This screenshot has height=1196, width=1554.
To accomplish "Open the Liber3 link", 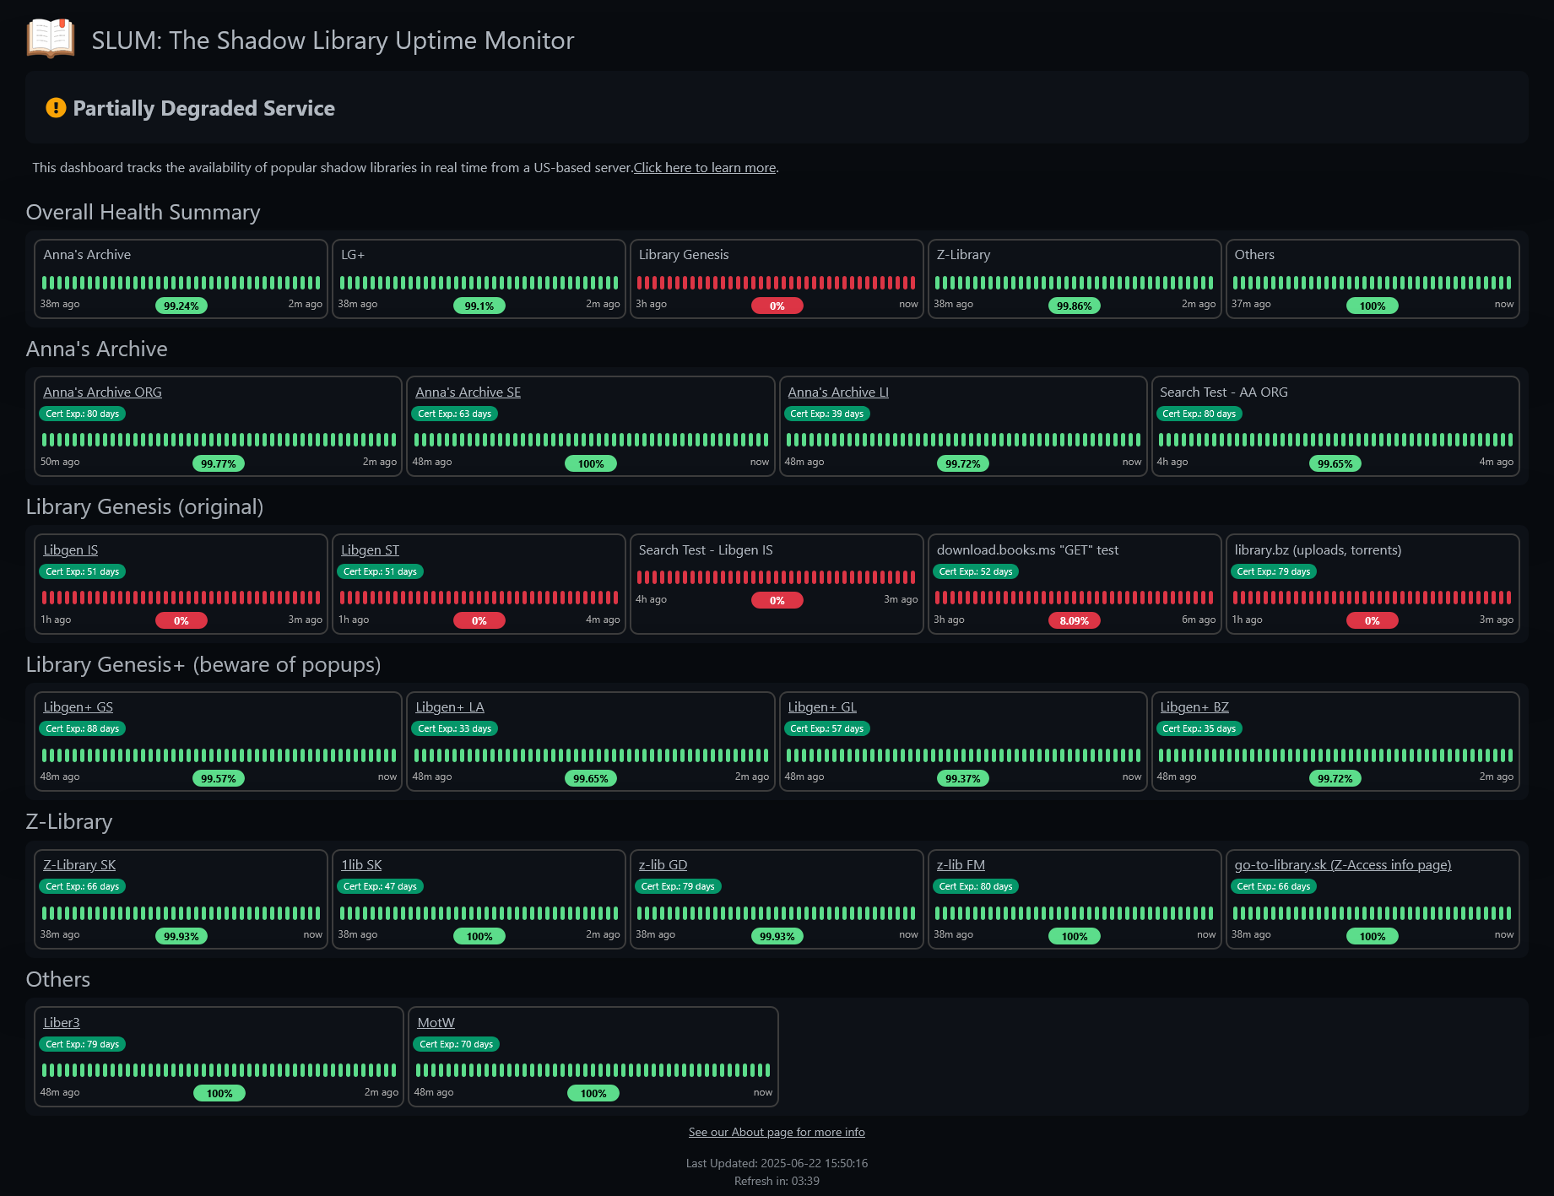I will click(62, 1022).
